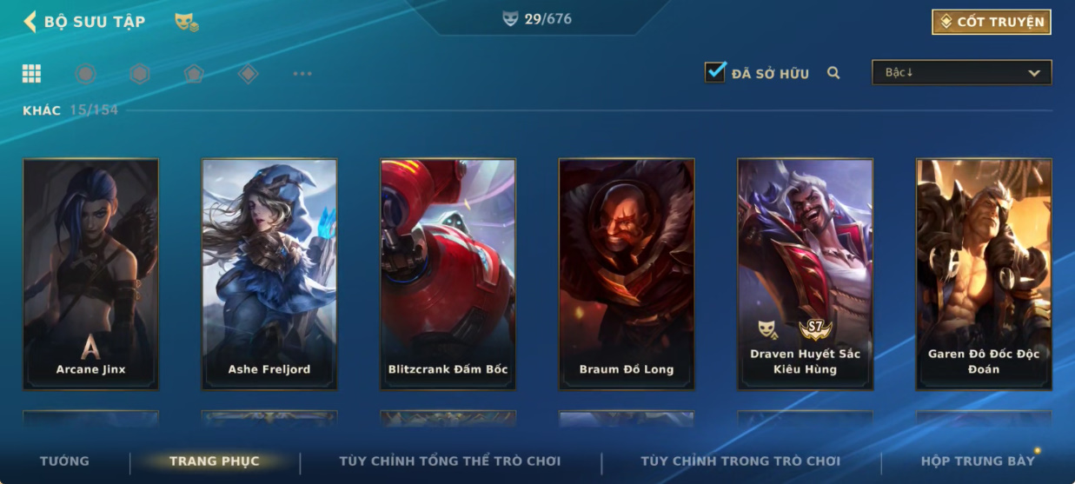
Task: Toggle the Đã Sở Hữu checkbox
Action: click(715, 72)
